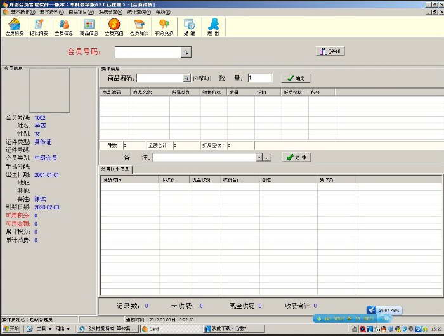Open the 帮助 menu

coord(163,12)
